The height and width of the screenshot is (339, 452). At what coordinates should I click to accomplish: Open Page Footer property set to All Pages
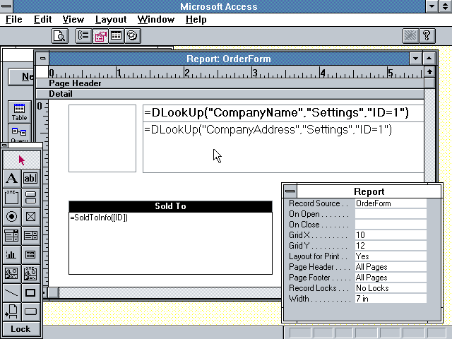[x=391, y=278]
